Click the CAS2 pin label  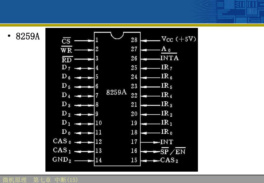[169, 160]
